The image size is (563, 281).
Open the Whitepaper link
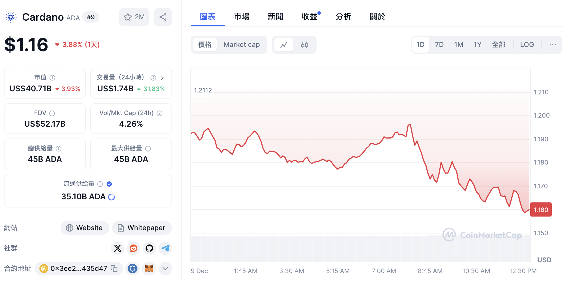[x=142, y=228]
